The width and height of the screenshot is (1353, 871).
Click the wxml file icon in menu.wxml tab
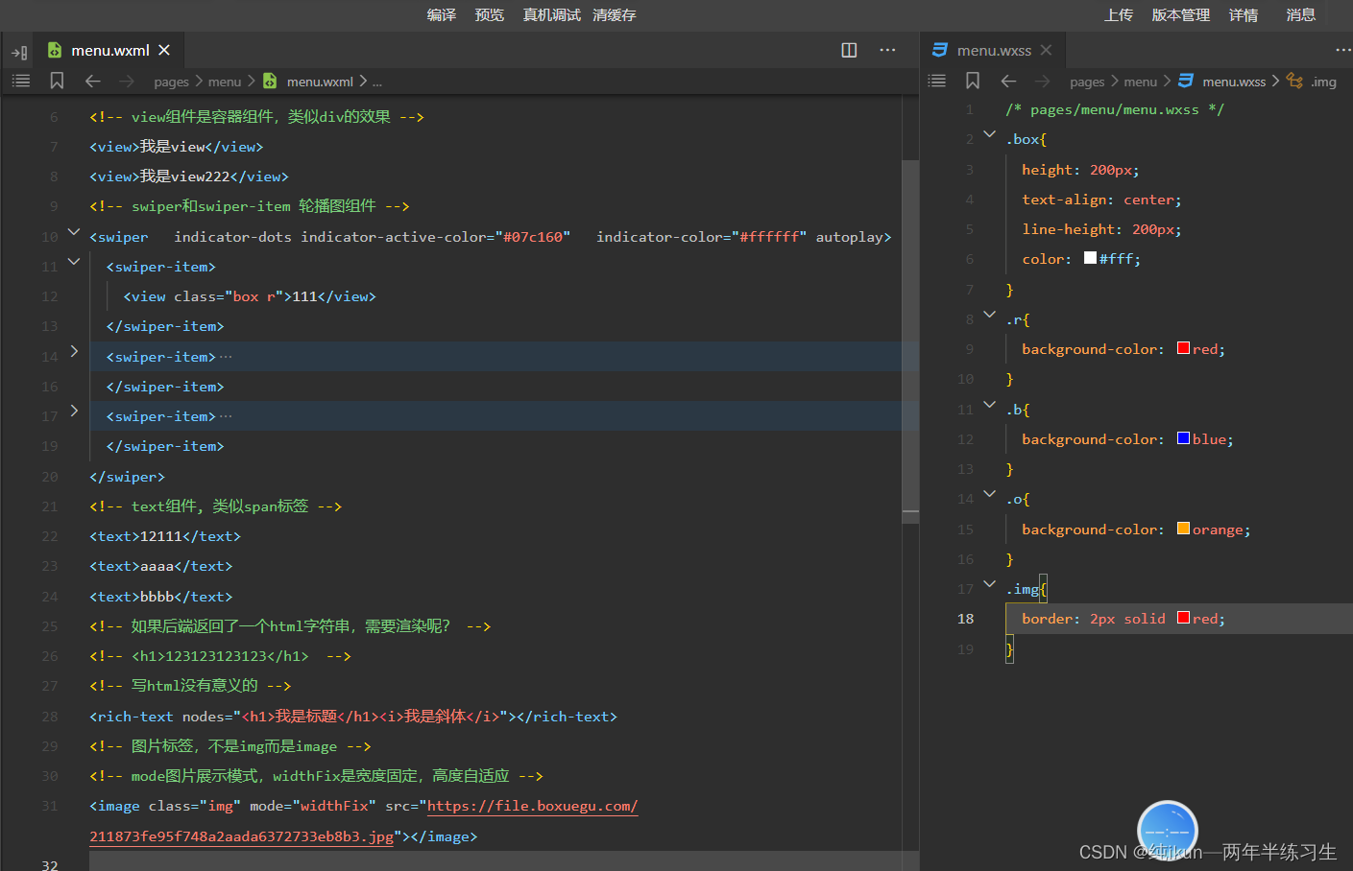pyautogui.click(x=55, y=50)
